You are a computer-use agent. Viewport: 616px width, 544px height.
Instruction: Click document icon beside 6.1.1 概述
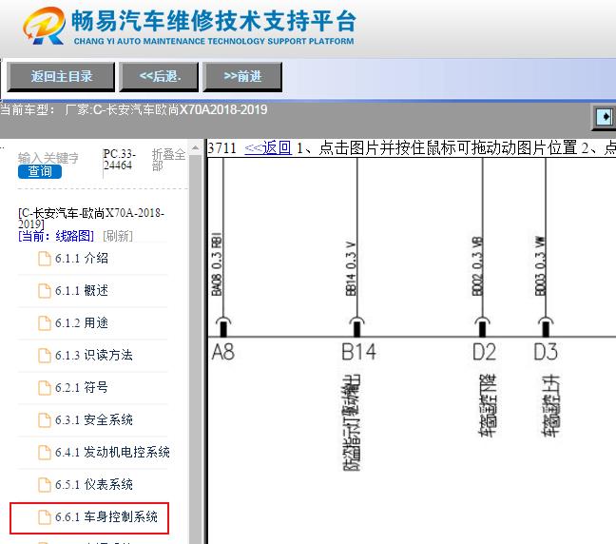point(45,291)
